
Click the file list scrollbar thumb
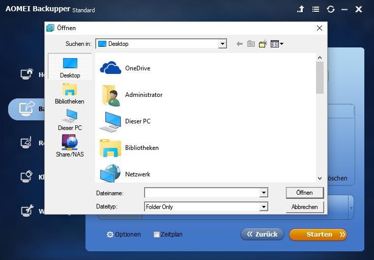tap(320, 77)
